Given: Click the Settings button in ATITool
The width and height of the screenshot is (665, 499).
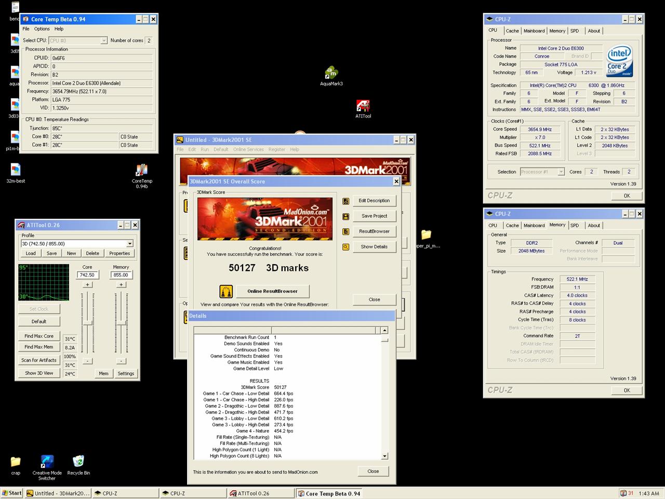Looking at the screenshot, I should tap(126, 373).
